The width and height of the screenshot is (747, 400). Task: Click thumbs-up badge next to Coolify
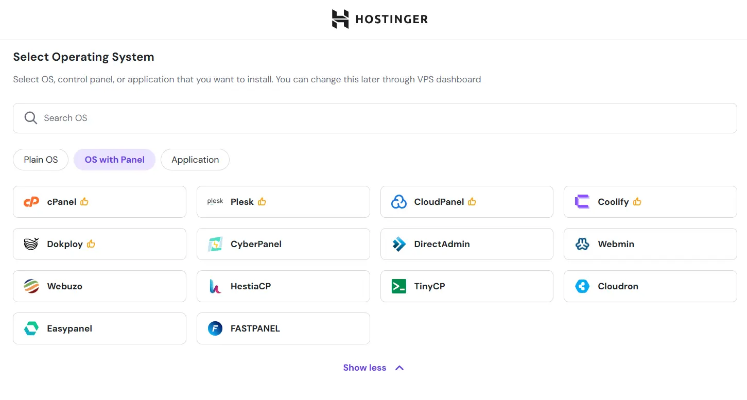pos(637,201)
